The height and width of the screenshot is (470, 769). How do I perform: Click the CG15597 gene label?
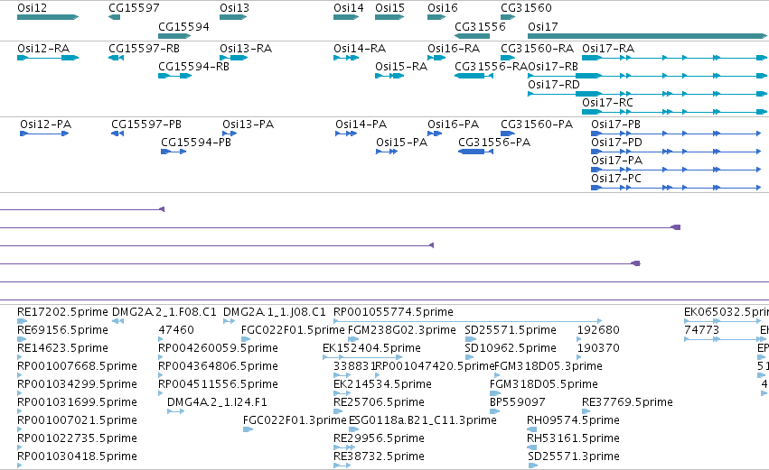point(134,8)
